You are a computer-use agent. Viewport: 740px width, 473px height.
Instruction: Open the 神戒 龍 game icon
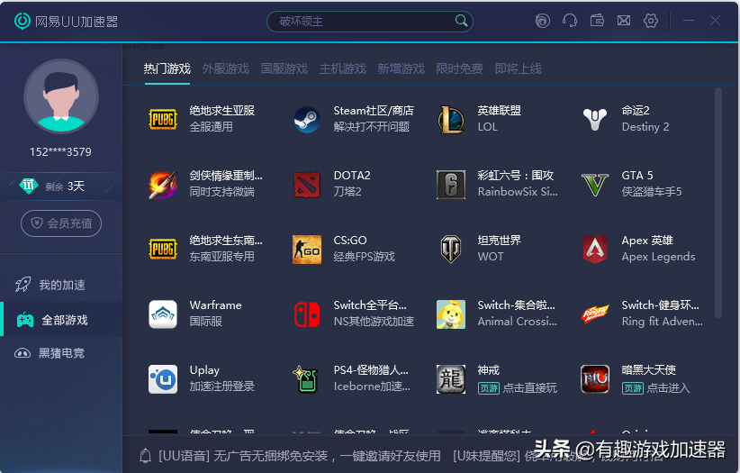point(451,379)
